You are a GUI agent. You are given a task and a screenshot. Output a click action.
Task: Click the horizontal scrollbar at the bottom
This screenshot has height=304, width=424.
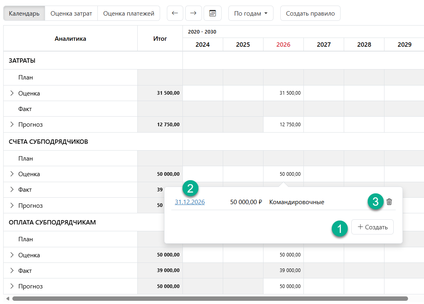pos(210,298)
